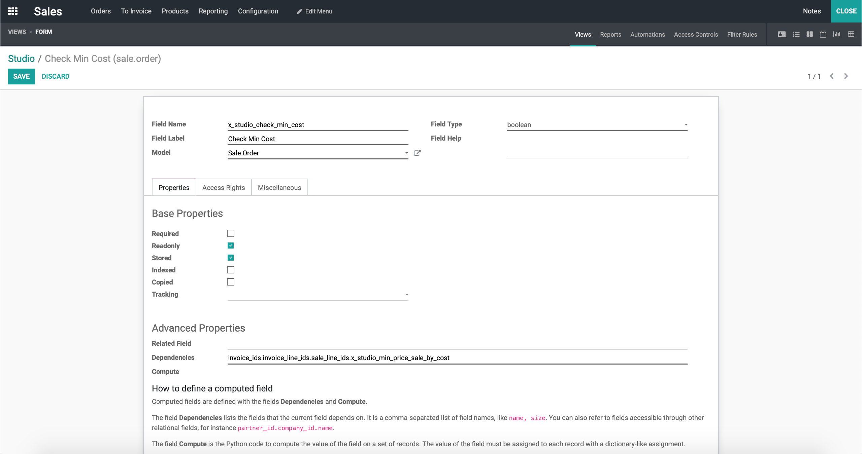Open Sale Order model external link icon
The height and width of the screenshot is (454, 862).
tap(417, 153)
